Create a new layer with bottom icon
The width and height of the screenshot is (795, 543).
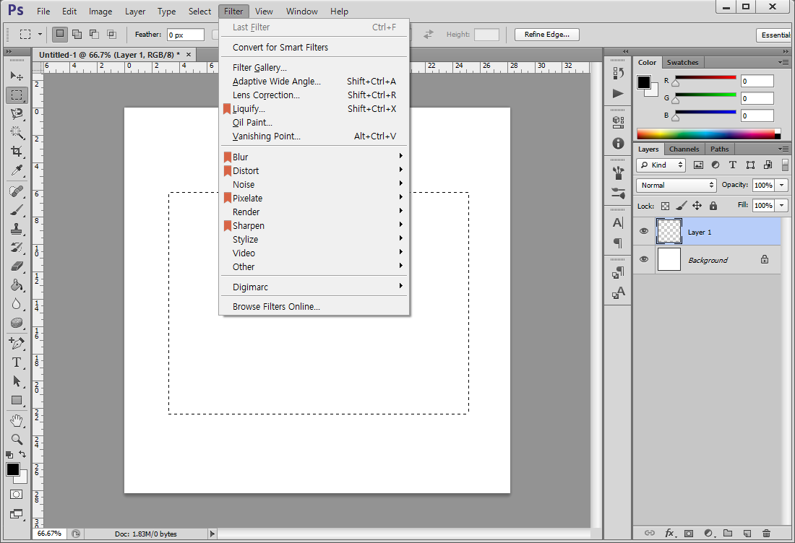(x=747, y=533)
